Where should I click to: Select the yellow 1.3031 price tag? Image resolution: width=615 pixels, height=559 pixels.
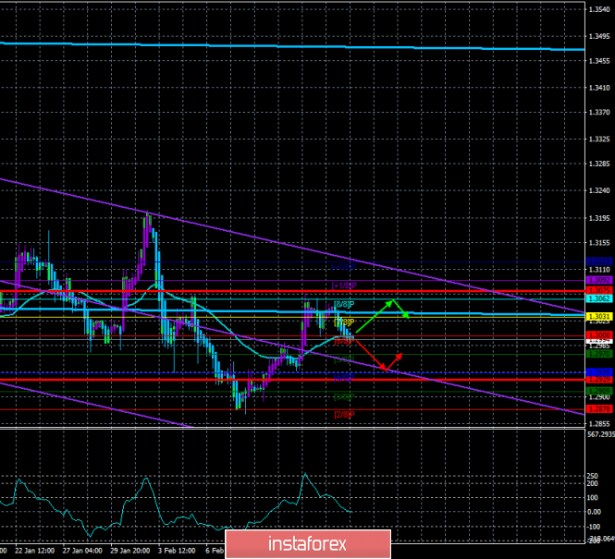point(599,317)
